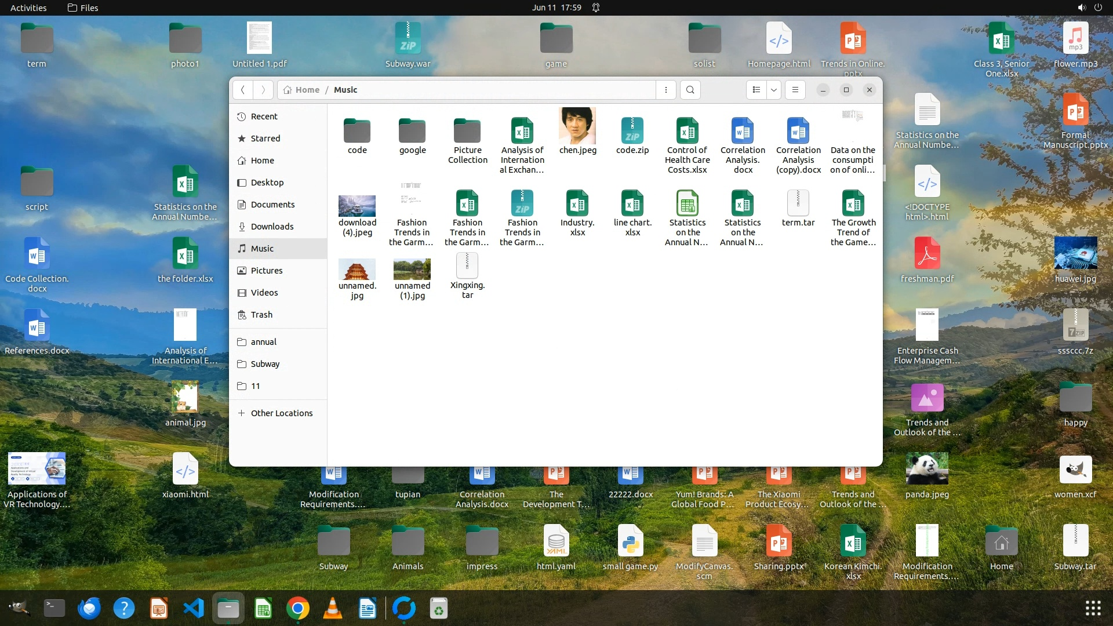Screen dimensions: 1113x626
Task: Select the Industry.xlsx spreadsheet icon
Action: 577,203
